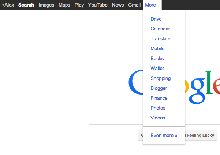This screenshot has width=220, height=155.
Task: Choose Finance in the More menu
Action: coord(159,98)
